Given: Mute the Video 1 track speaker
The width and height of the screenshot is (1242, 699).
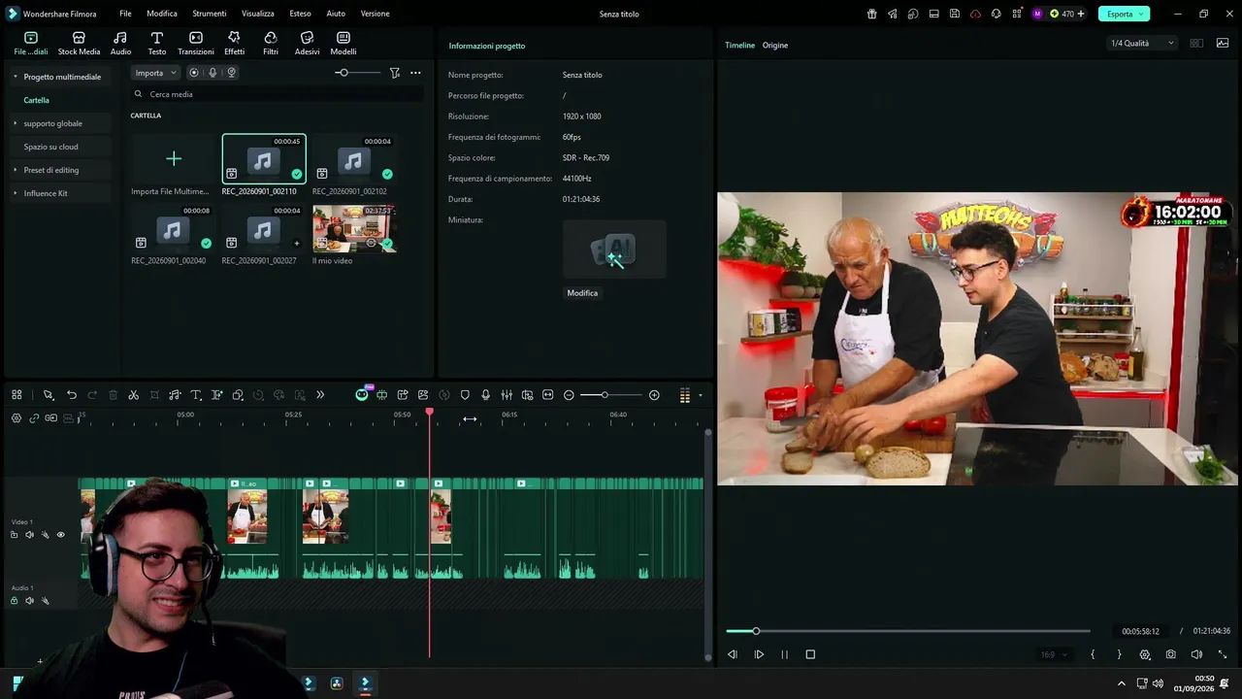Looking at the screenshot, I should (29, 535).
